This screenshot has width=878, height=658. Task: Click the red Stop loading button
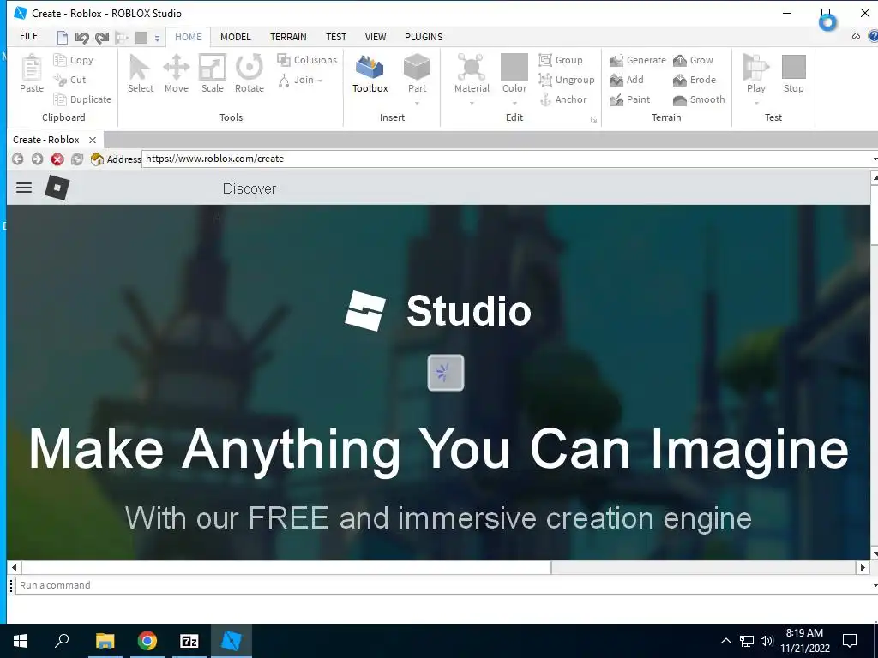[x=57, y=159]
